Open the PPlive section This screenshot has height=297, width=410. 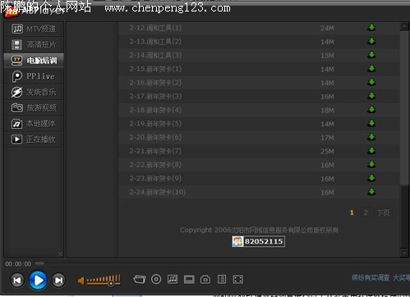coord(34,76)
